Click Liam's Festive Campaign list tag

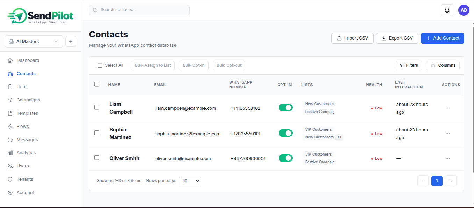point(319,112)
